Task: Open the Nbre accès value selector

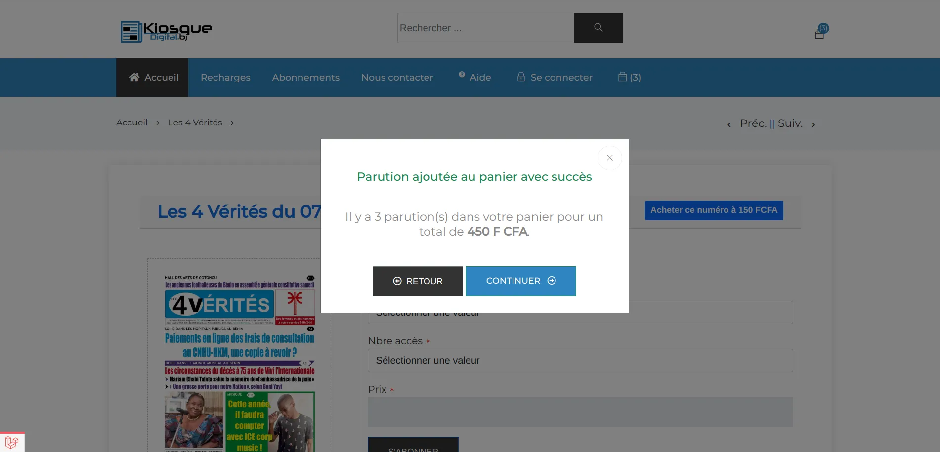Action: [x=579, y=360]
